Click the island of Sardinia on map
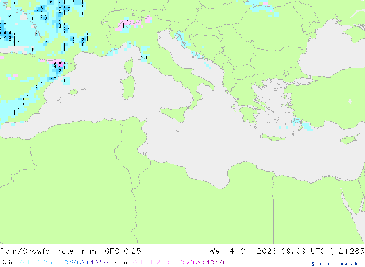The width and height of the screenshot is (365, 267). pyautogui.click(x=128, y=88)
